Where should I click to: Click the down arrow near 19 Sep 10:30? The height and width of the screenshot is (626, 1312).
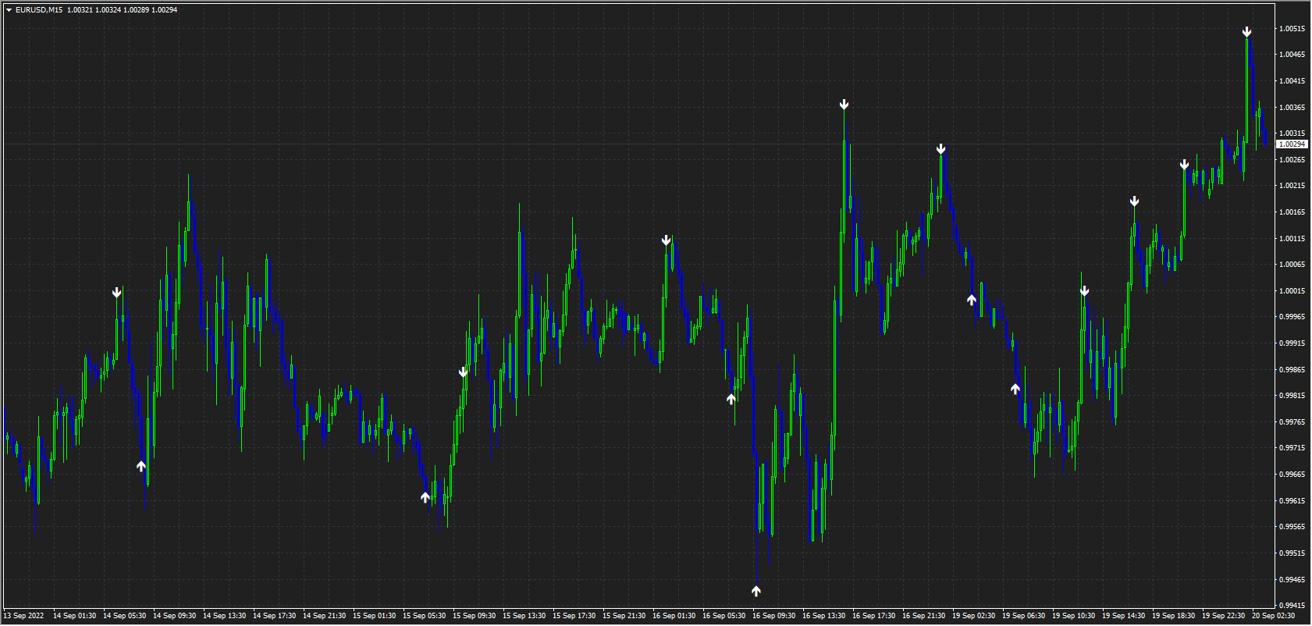point(1085,291)
